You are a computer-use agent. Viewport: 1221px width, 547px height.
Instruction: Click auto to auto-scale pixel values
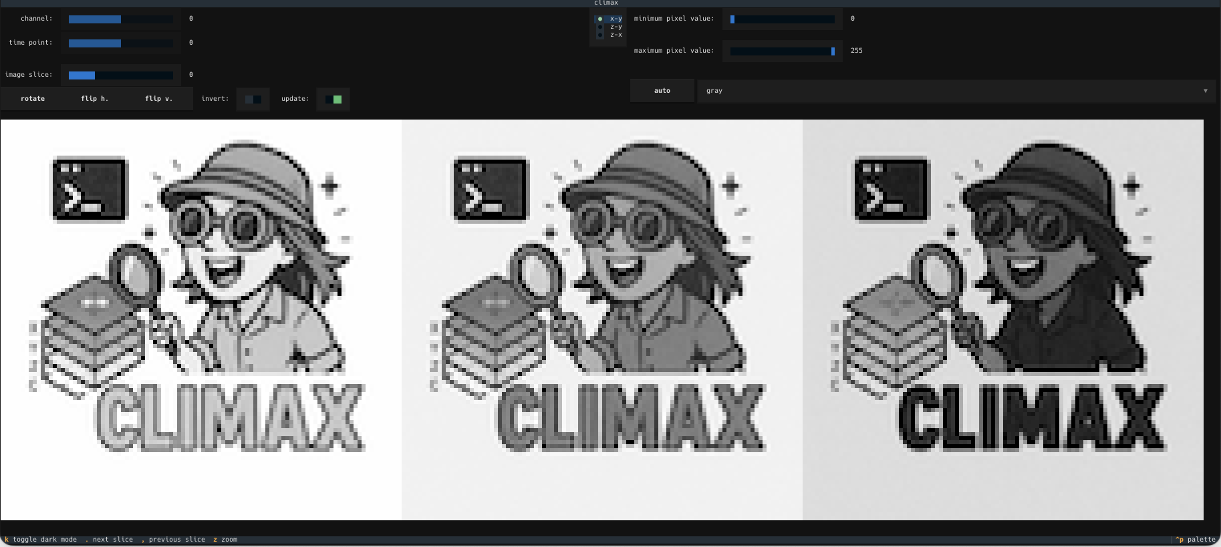point(662,91)
